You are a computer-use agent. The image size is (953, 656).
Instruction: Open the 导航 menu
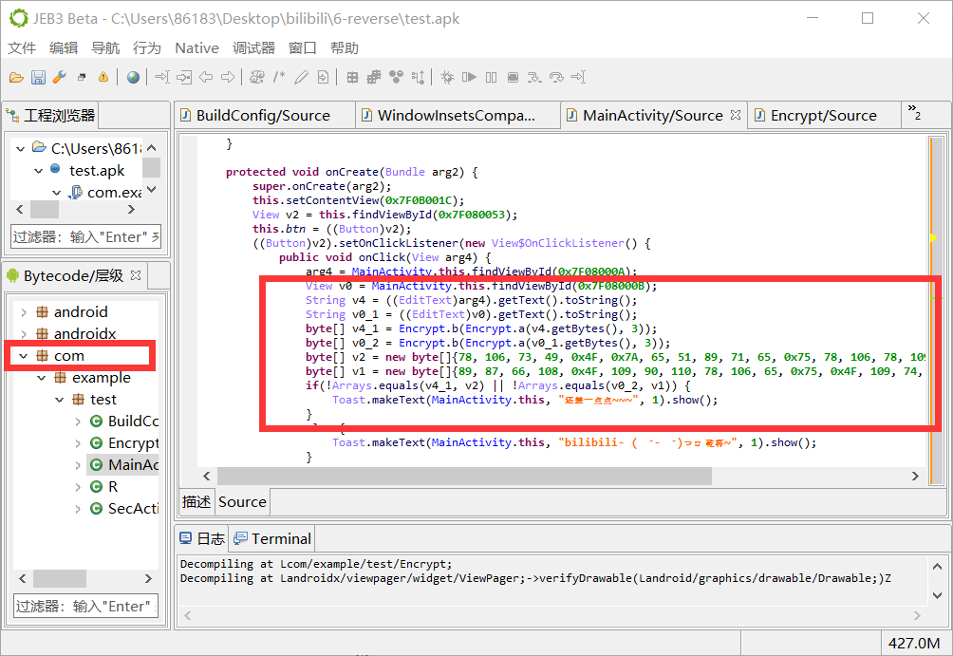[x=105, y=48]
